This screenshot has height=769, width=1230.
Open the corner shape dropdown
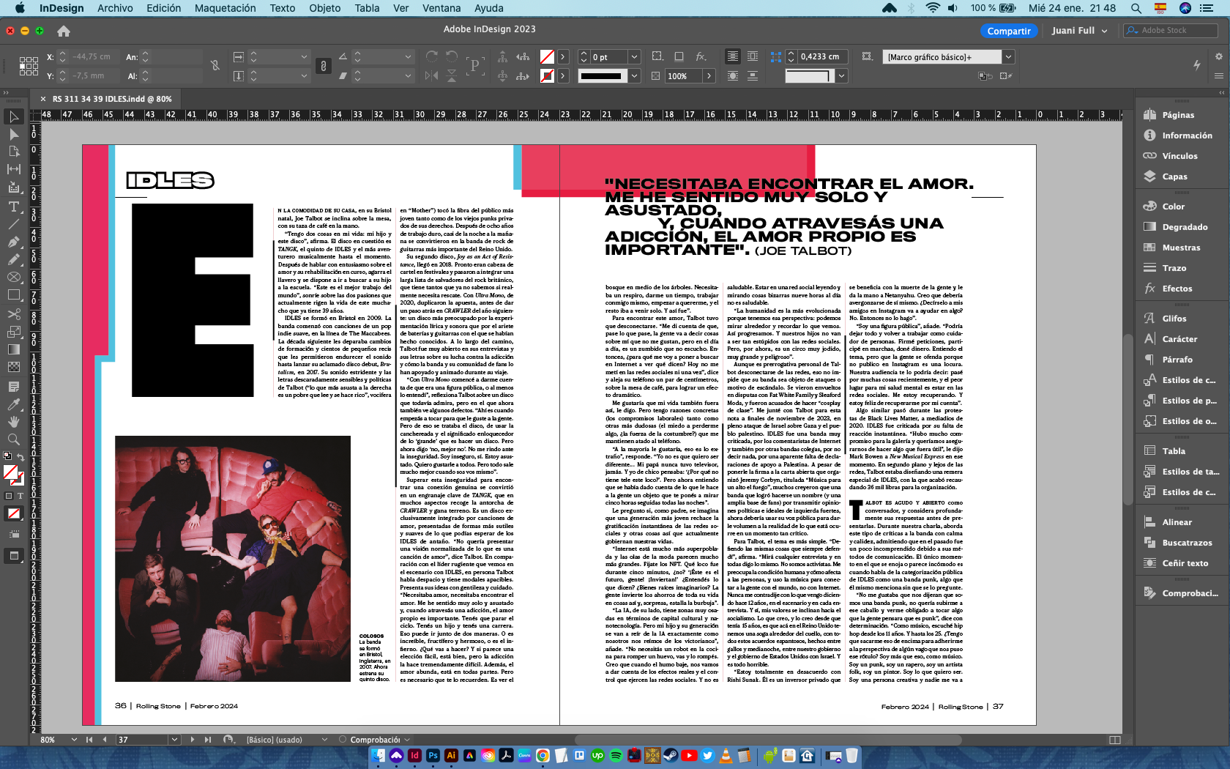[x=841, y=75]
